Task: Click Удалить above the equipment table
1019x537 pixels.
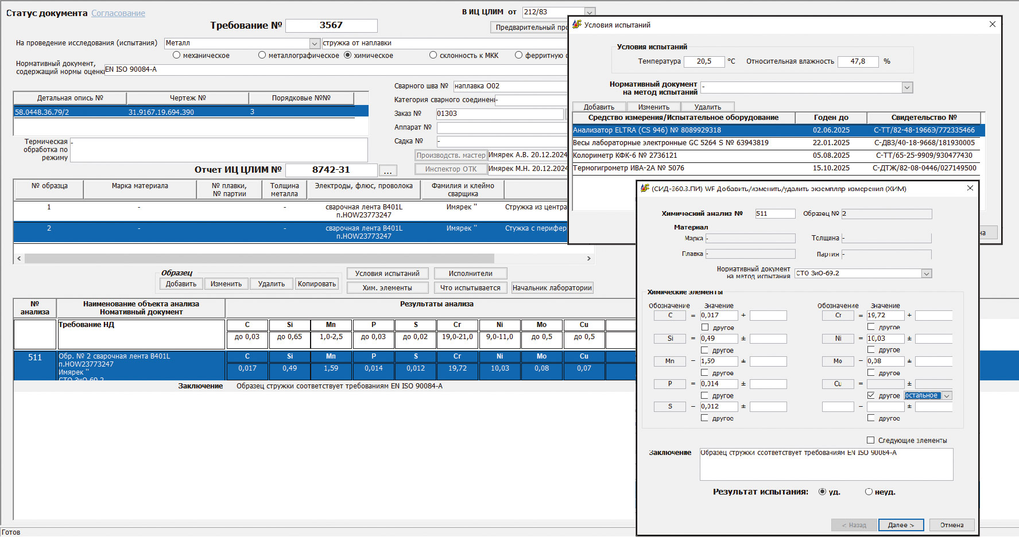Action: point(707,107)
